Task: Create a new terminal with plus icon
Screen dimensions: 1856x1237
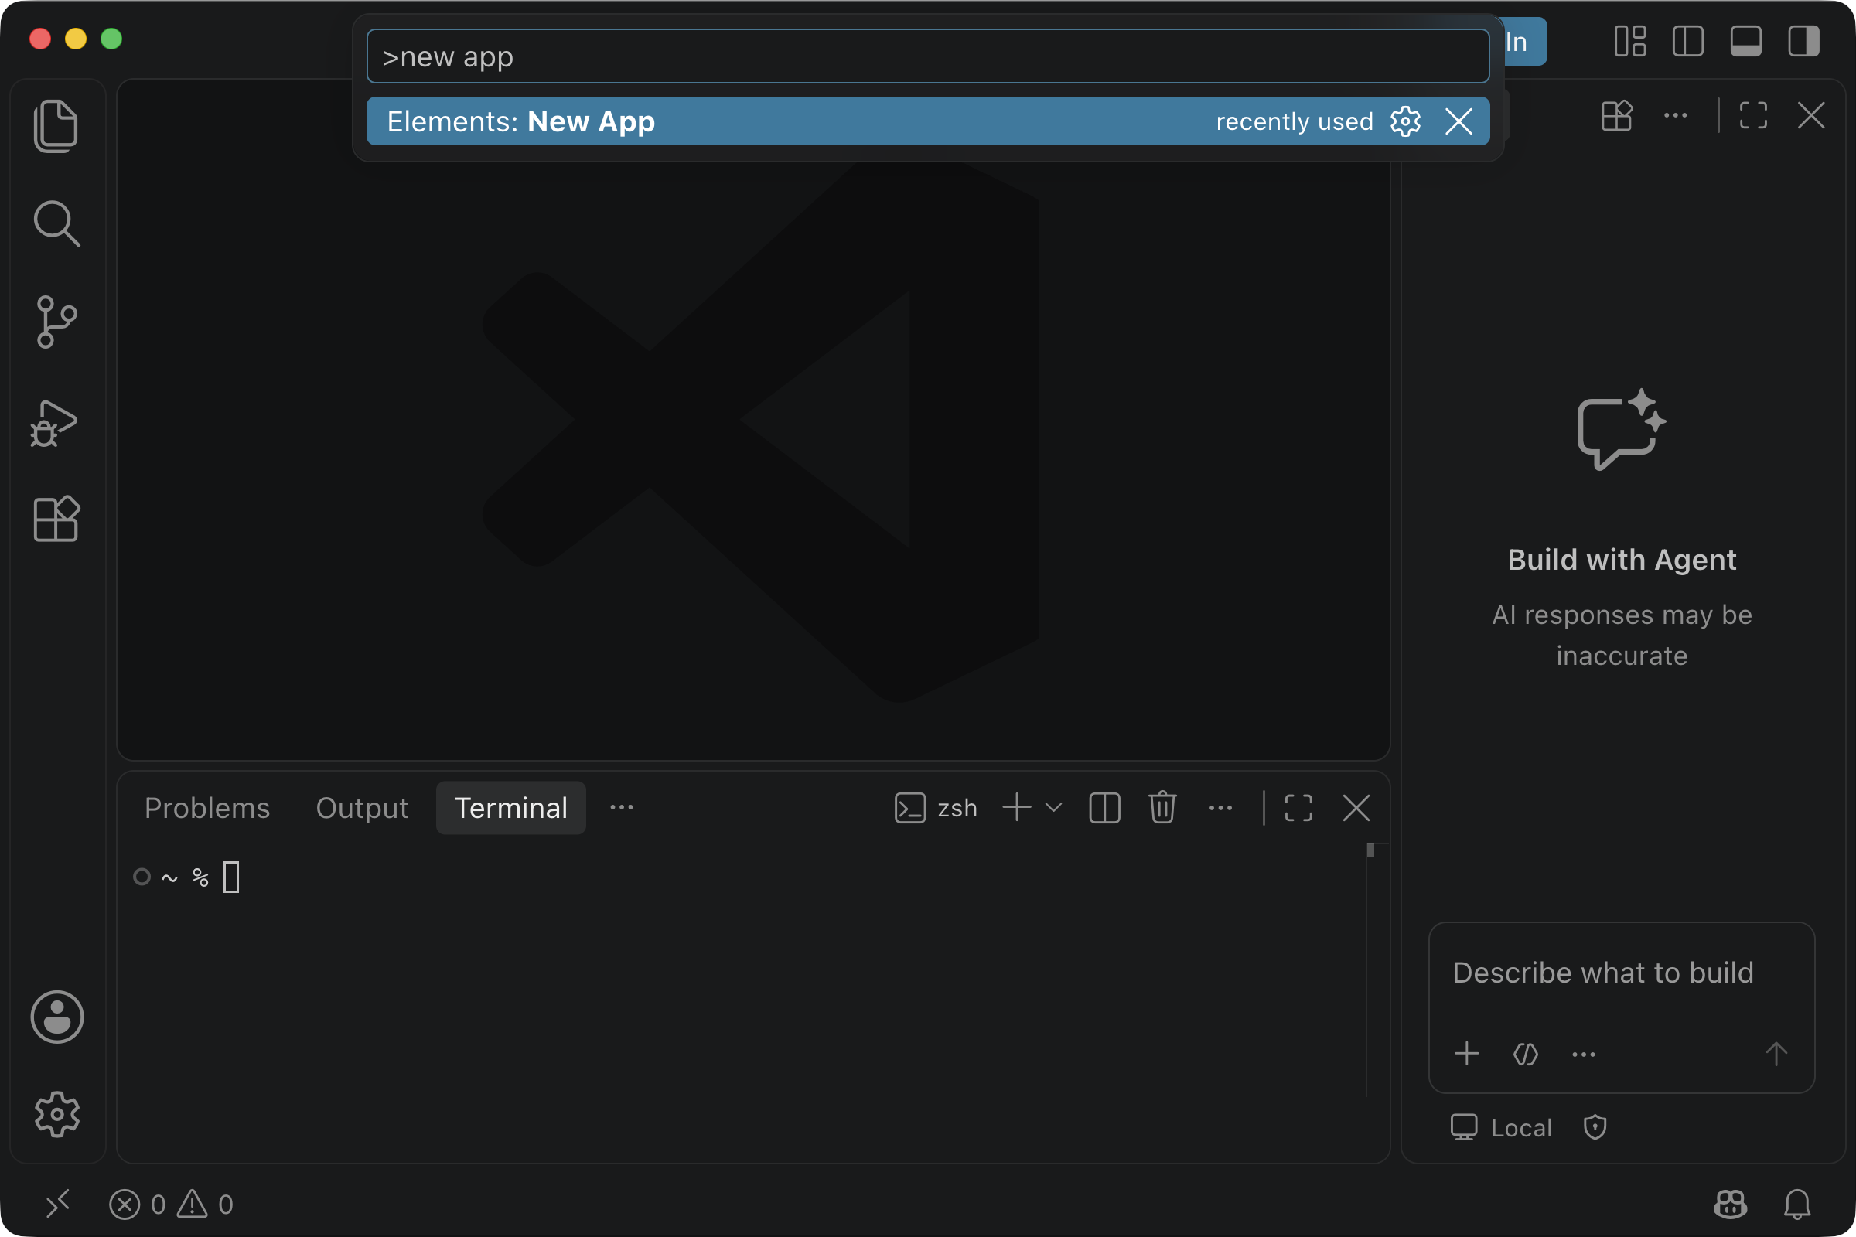Action: point(1016,808)
